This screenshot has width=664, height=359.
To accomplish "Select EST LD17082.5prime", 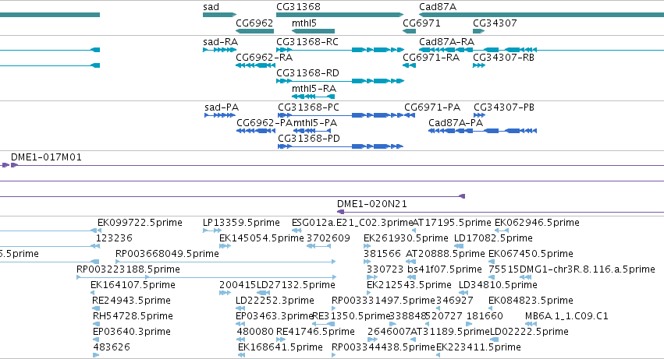I will pyautogui.click(x=493, y=238).
